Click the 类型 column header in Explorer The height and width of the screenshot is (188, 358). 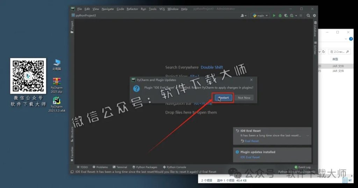335,59
